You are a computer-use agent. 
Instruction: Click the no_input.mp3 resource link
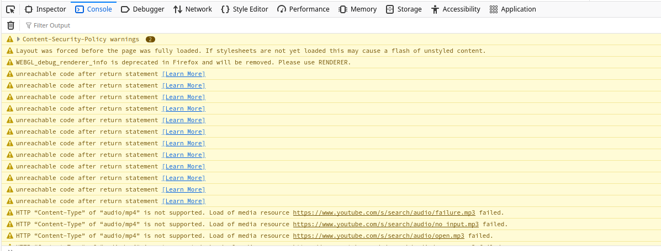(x=386, y=224)
